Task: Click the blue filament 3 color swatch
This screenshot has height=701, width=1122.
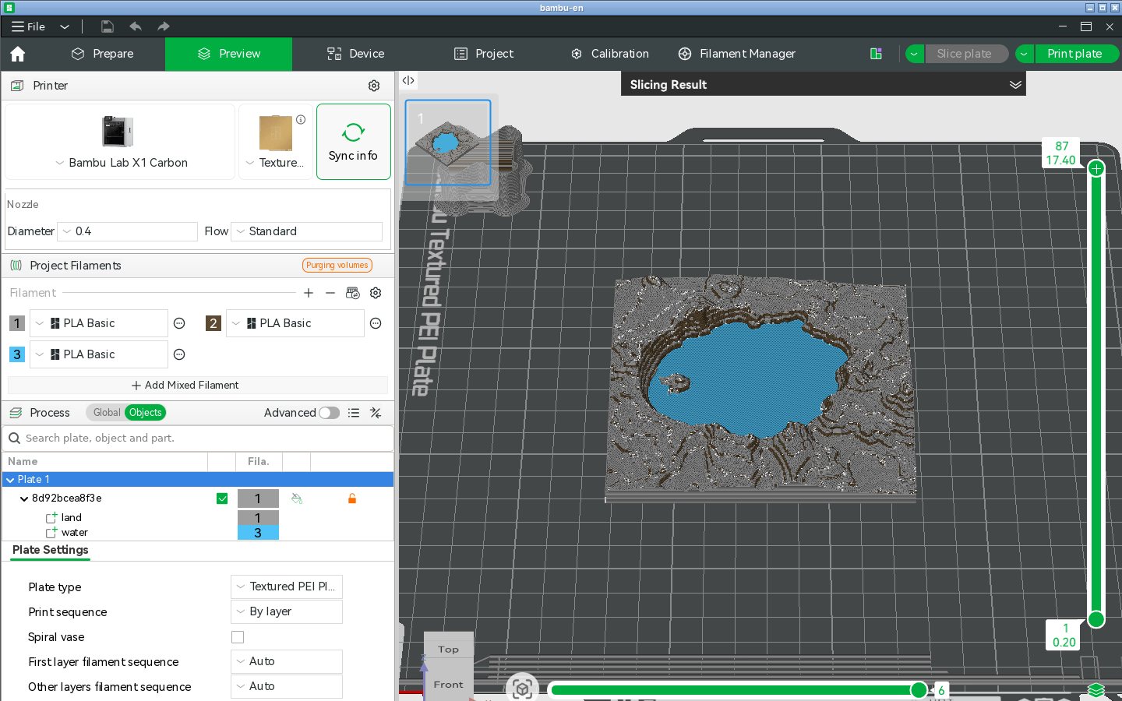Action: click(x=16, y=354)
